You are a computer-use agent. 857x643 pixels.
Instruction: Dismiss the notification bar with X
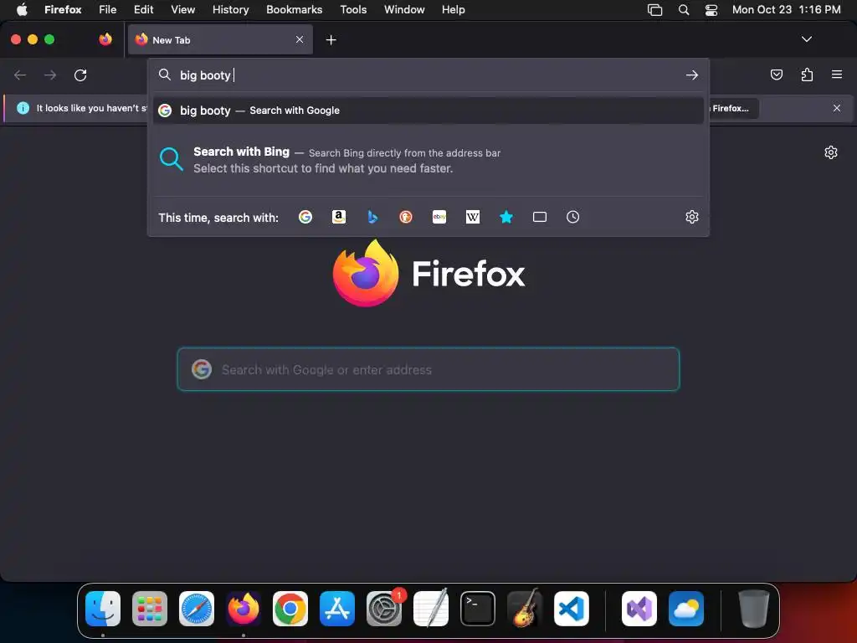[x=837, y=108]
